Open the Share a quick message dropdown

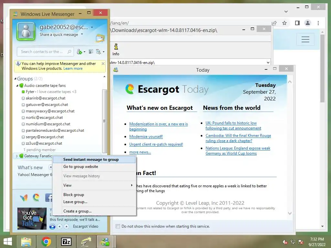pos(82,34)
